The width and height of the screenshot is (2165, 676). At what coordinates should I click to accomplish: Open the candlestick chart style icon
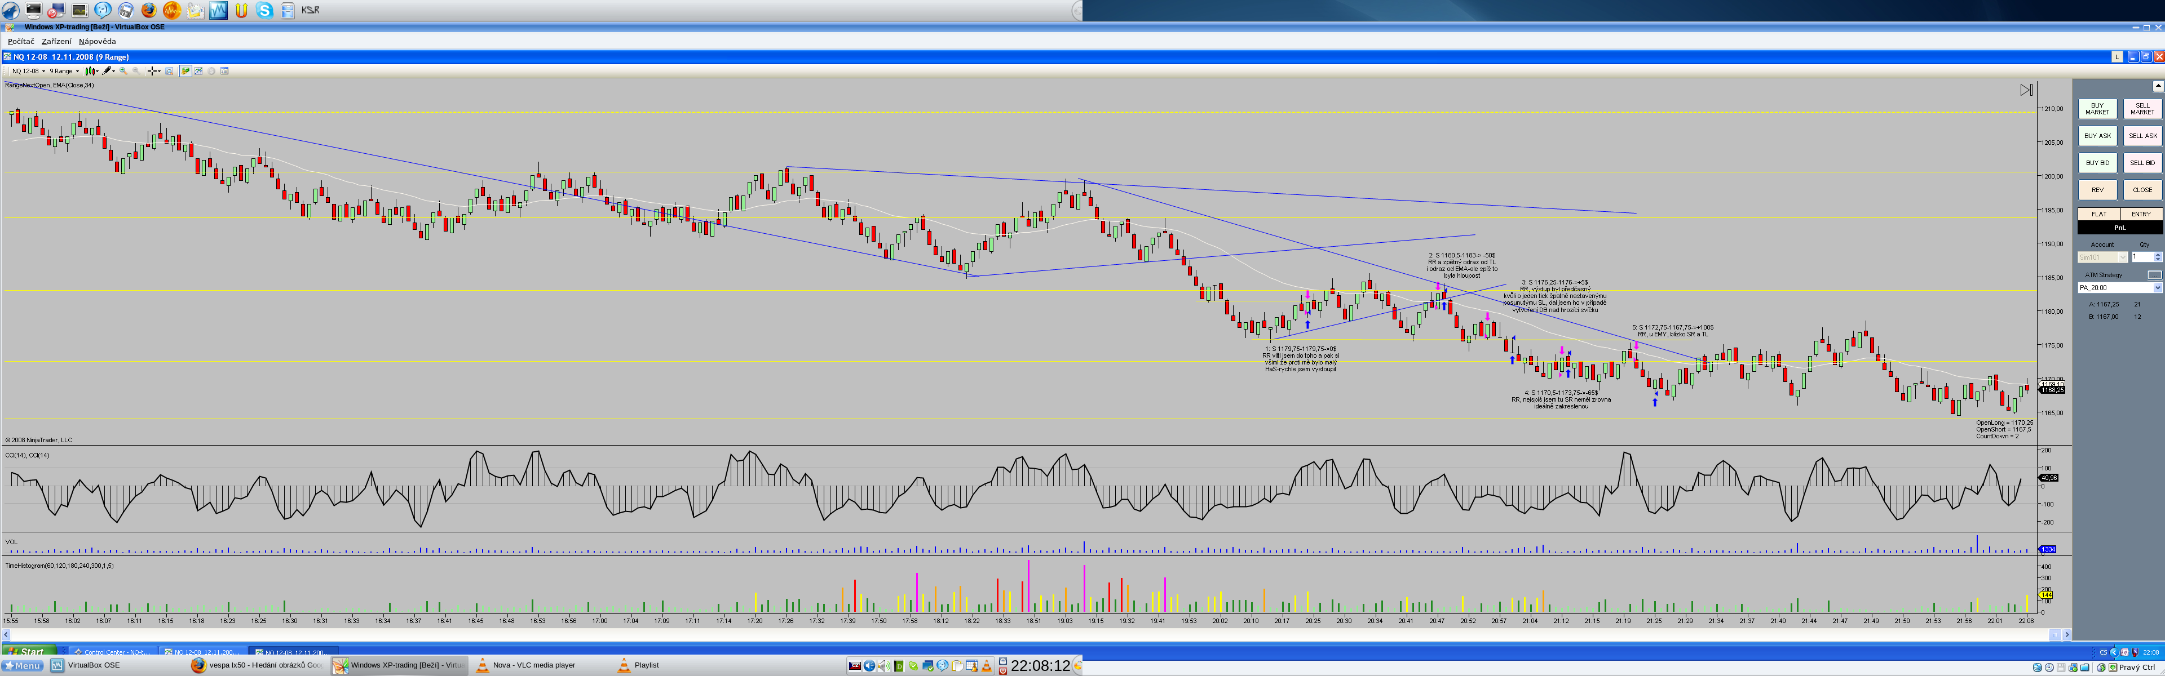pyautogui.click(x=90, y=72)
